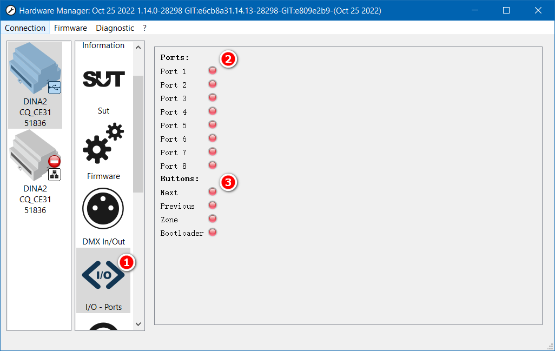555x351 pixels.
Task: Open the Firmware menu
Action: 70,28
